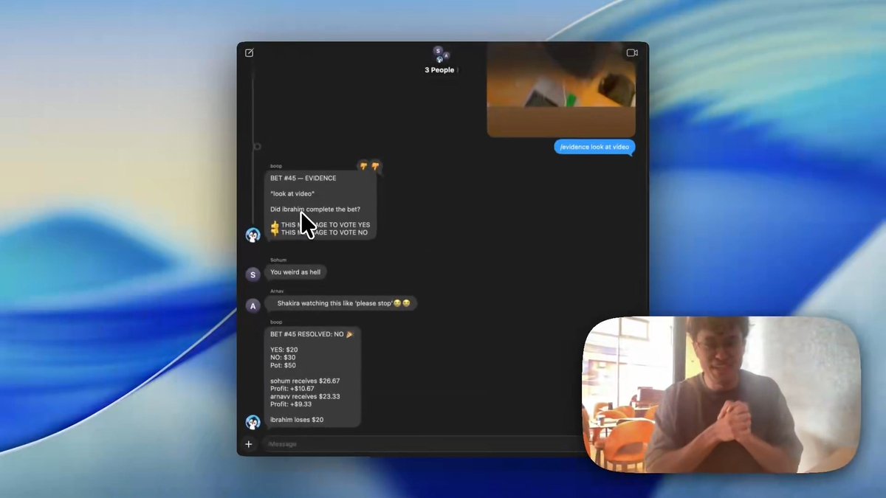Click the thumbs-down reactions on the evidence message
Viewport: 886px width, 498px height.
(x=369, y=166)
